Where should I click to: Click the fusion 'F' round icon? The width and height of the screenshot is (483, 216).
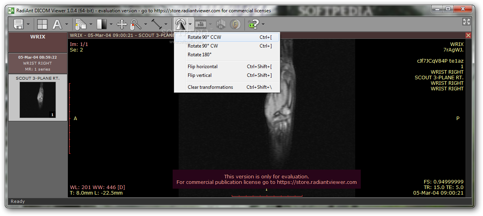pos(236,25)
